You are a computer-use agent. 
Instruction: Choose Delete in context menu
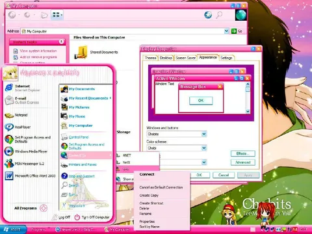pyautogui.click(x=144, y=209)
